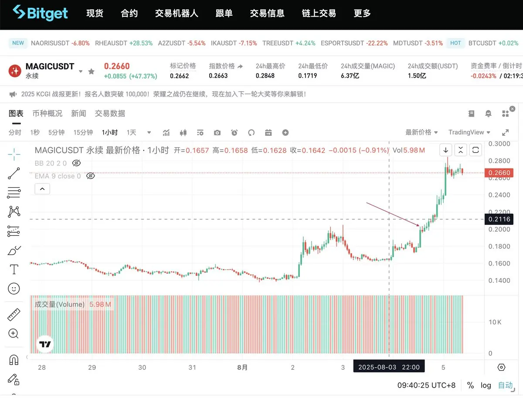This screenshot has height=399, width=523.
Task: Click the down arrow button on chart
Action: click(446, 150)
